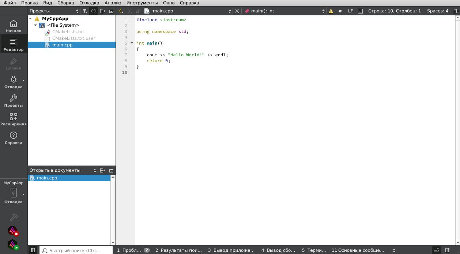Open the Инструменты menu
Image resolution: width=460 pixels, height=254 pixels.
(142, 3)
